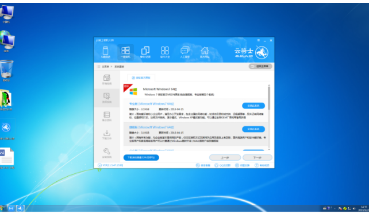Image resolution: width=369 pixels, height=218 pixels.
Task: Open the Windows Start button
Action: pyautogui.click(x=1, y=208)
